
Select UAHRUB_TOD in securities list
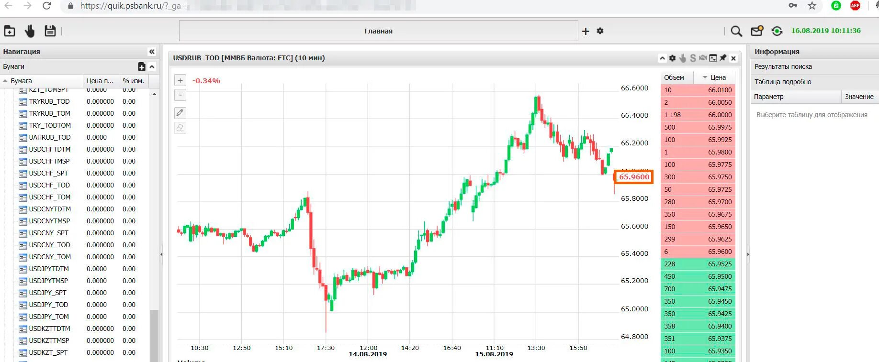point(50,137)
